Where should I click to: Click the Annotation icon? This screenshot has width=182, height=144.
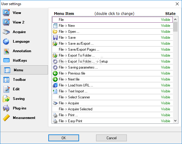click(x=7, y=51)
